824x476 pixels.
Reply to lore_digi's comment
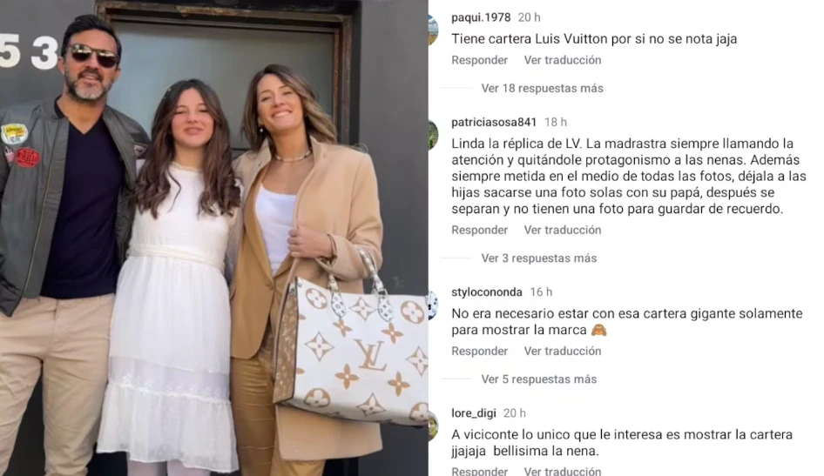pos(479,471)
